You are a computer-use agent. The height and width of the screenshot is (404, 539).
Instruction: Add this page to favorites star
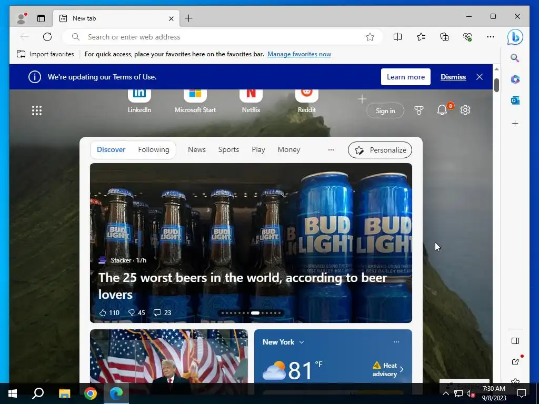[370, 37]
